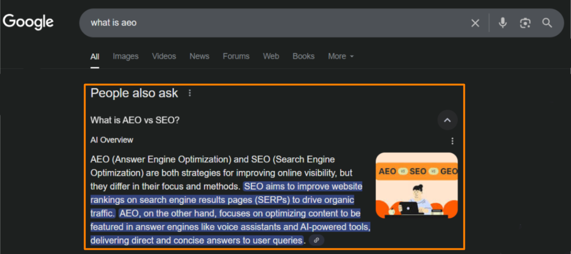
Task: Submit search with the magnifying glass icon
Action: pyautogui.click(x=547, y=22)
